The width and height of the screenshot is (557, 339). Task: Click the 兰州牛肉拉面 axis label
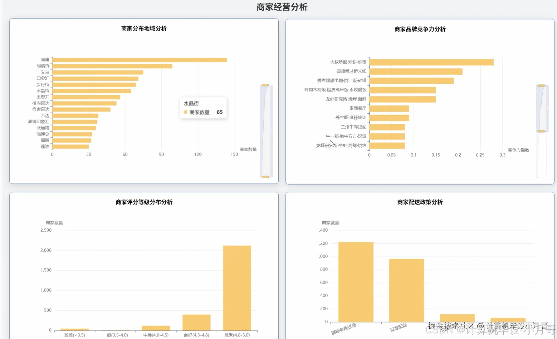[354, 127]
